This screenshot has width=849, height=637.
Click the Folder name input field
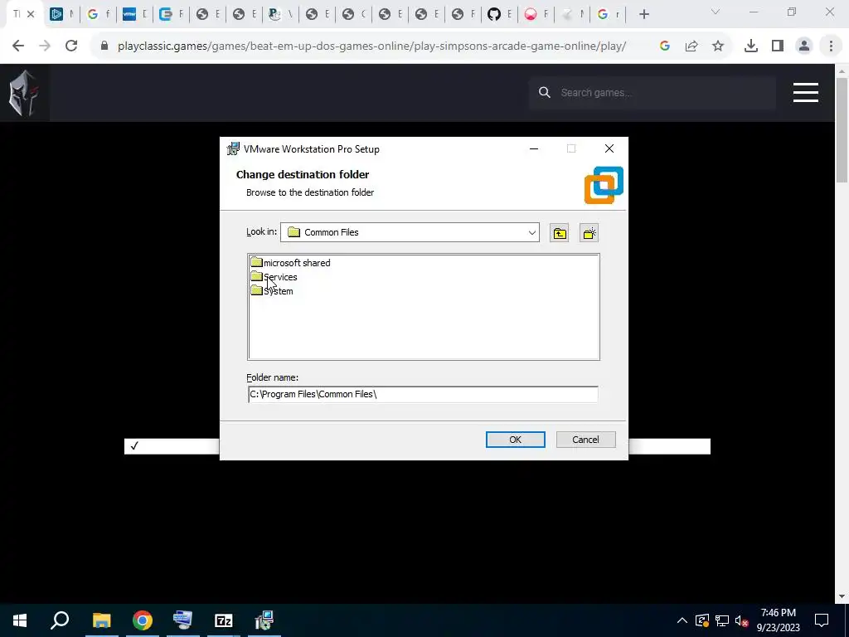422,394
